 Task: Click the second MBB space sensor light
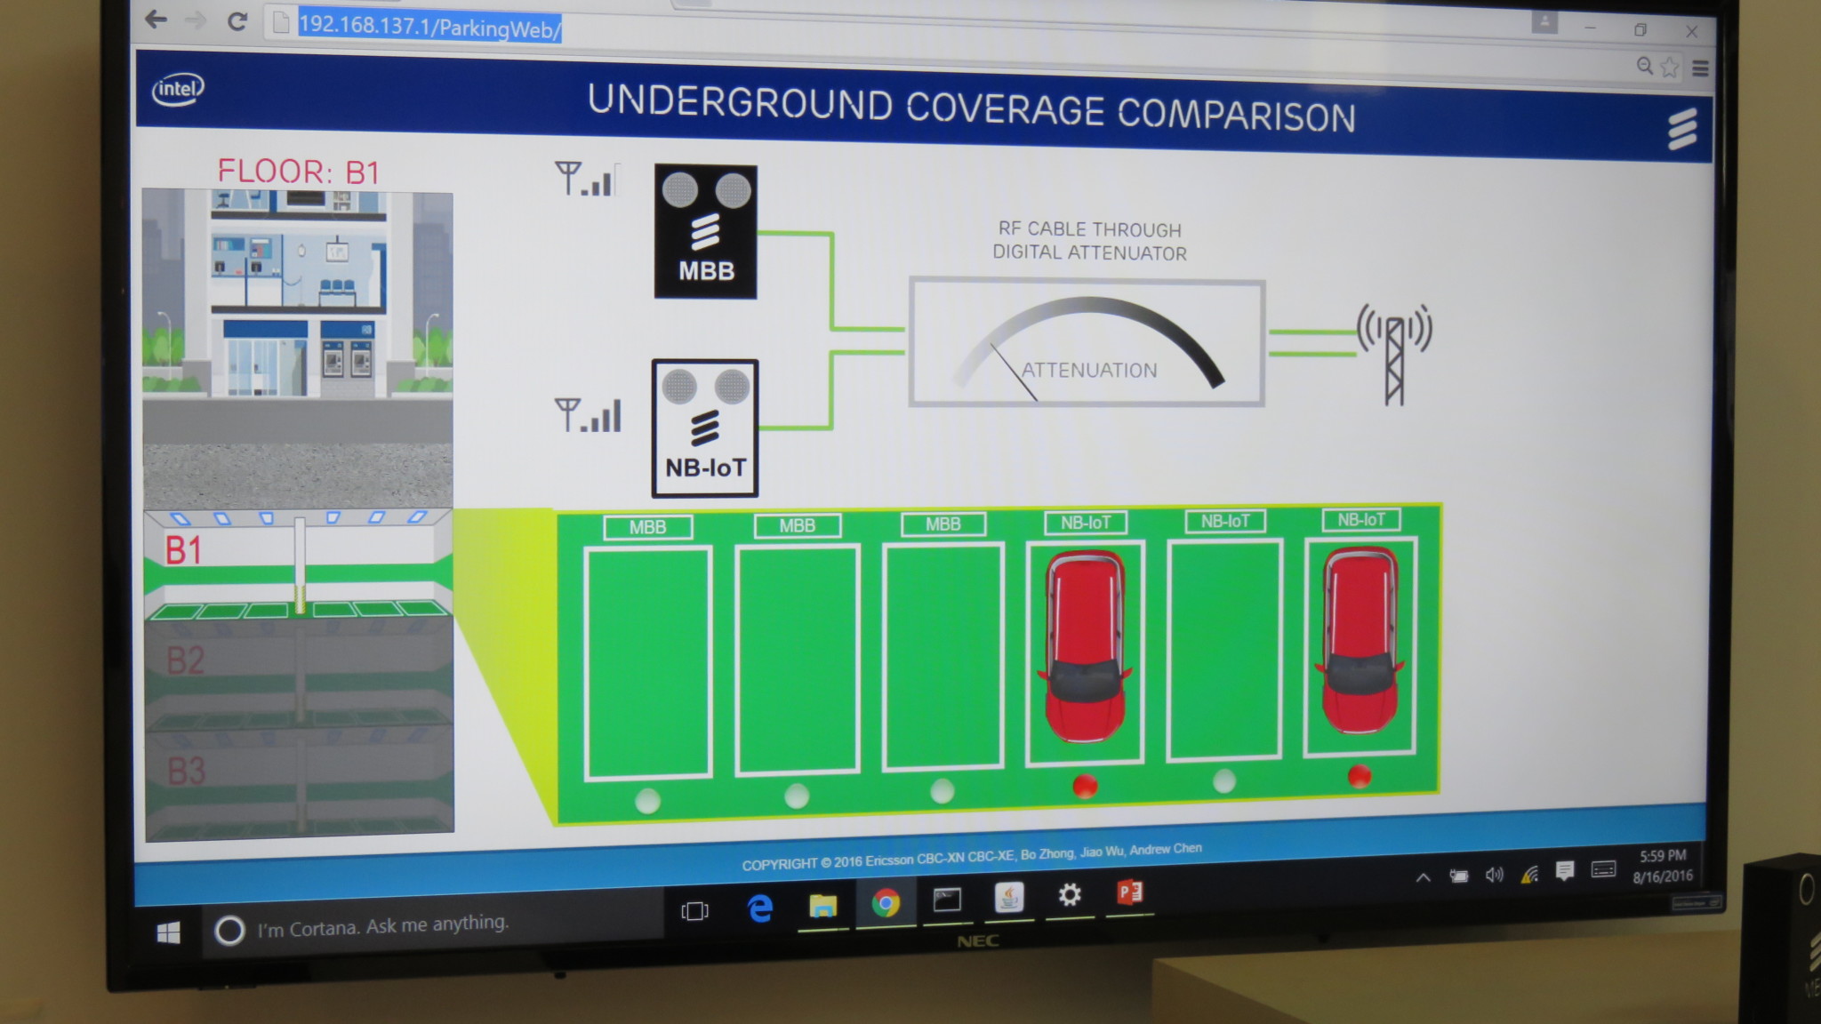[797, 796]
